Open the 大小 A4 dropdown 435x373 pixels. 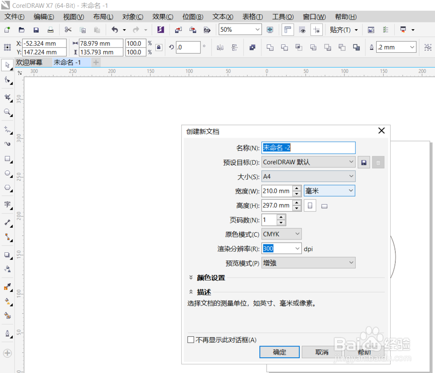[x=308, y=176]
